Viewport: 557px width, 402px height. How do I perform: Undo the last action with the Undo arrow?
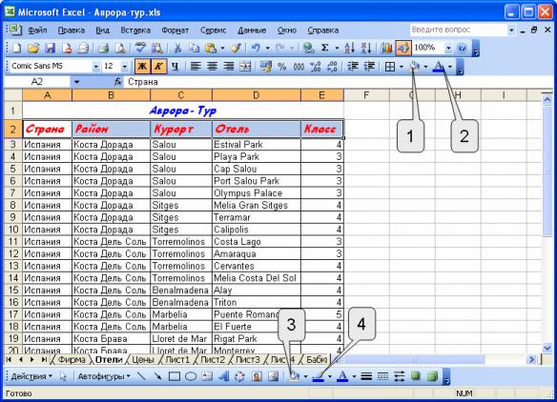tap(256, 48)
